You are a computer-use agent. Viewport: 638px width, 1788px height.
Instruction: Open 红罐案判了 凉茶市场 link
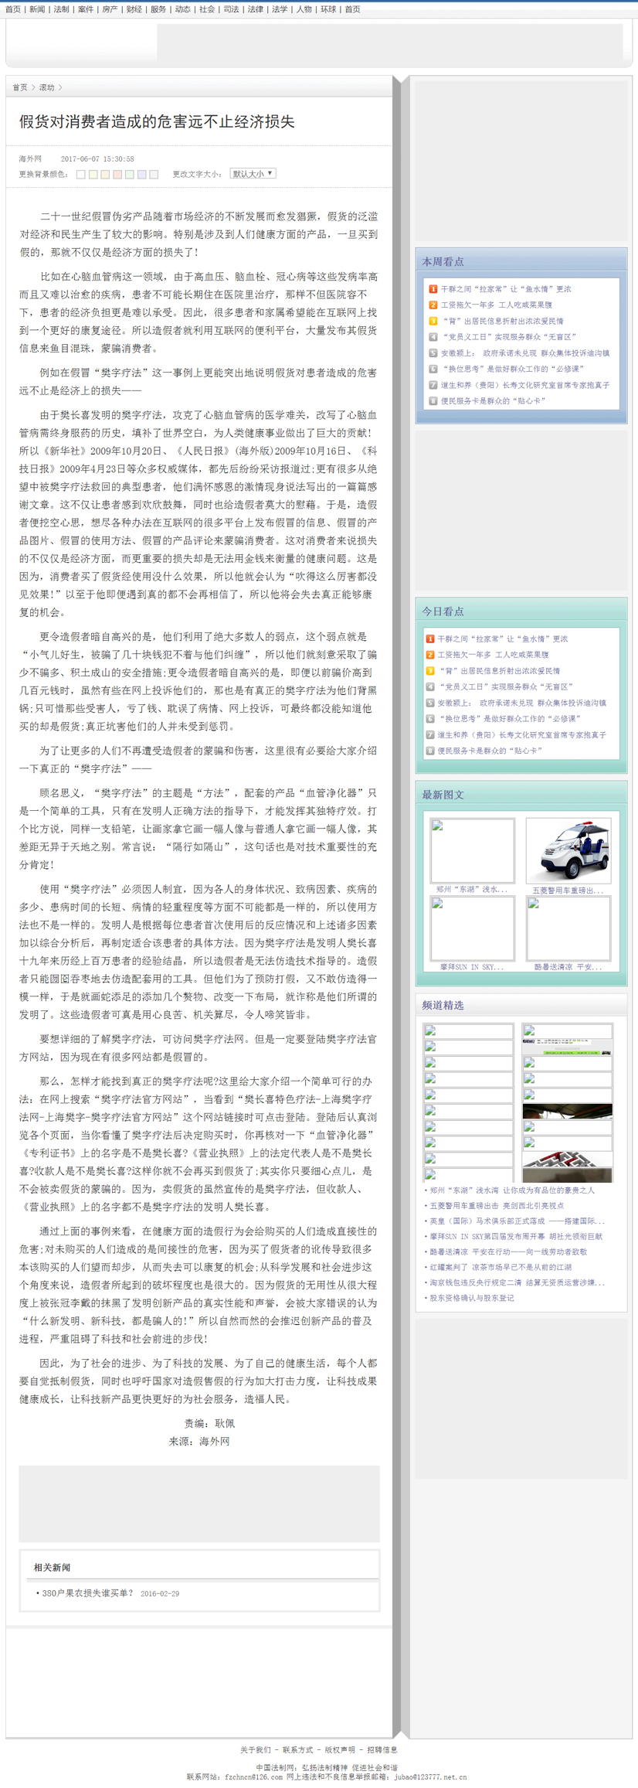tap(501, 1268)
